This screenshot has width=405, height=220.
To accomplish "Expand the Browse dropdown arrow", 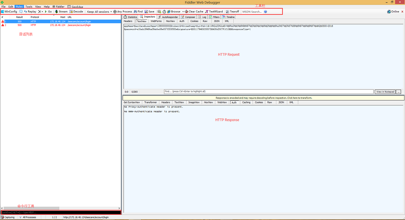I will (183, 12).
